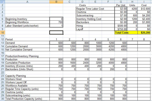This screenshot has height=101, width=152.
Task: Click Cumulative Demand label
Action: click(17, 46)
